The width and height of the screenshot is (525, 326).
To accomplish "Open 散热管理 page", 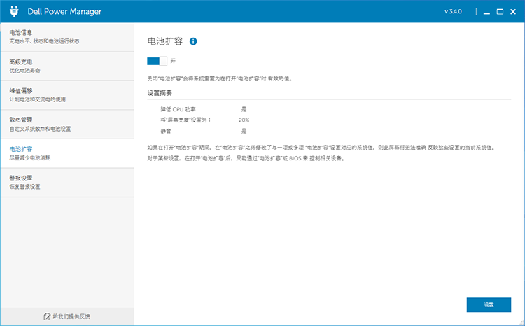I will click(67, 125).
